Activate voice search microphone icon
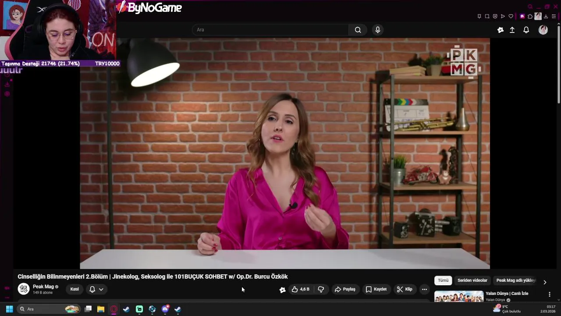This screenshot has height=316, width=561. pyautogui.click(x=378, y=30)
